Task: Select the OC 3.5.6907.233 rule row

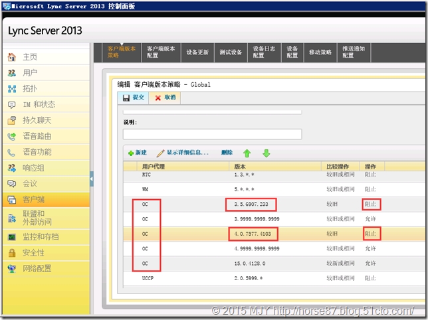Action: pos(274,204)
